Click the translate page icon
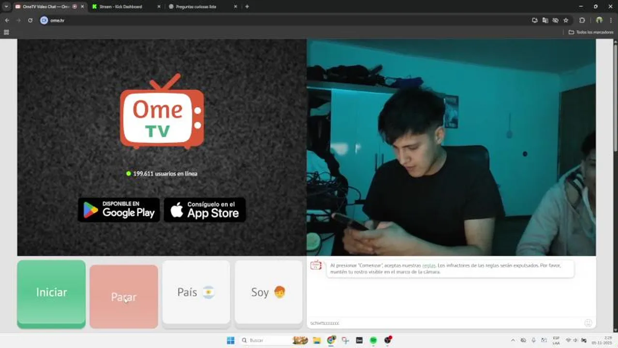 pyautogui.click(x=545, y=20)
